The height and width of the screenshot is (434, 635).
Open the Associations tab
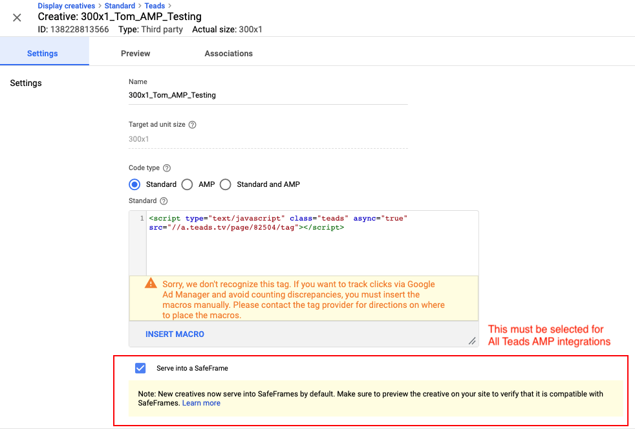pos(228,54)
